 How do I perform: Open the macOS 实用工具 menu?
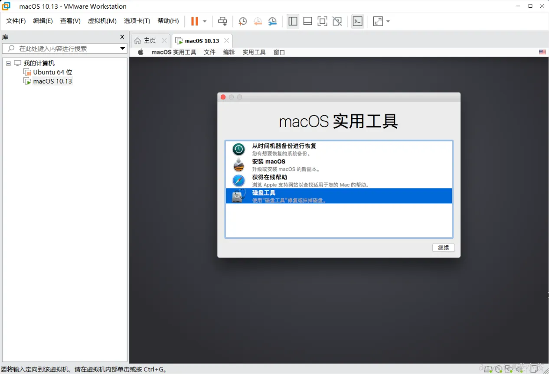tap(174, 52)
